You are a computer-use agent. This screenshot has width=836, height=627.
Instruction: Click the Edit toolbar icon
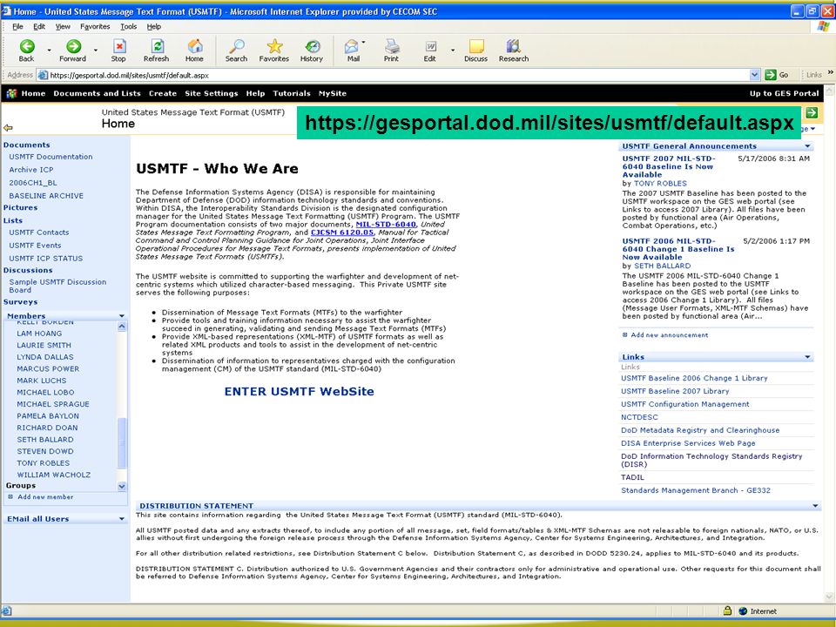click(430, 46)
